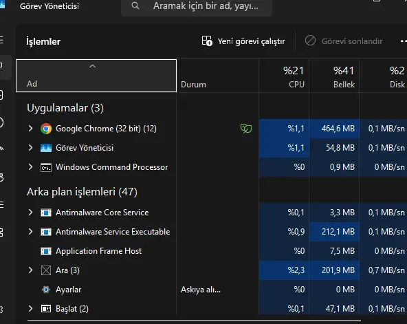
Task: Expand the Antimalware Core Service entry
Action: [x=30, y=213]
